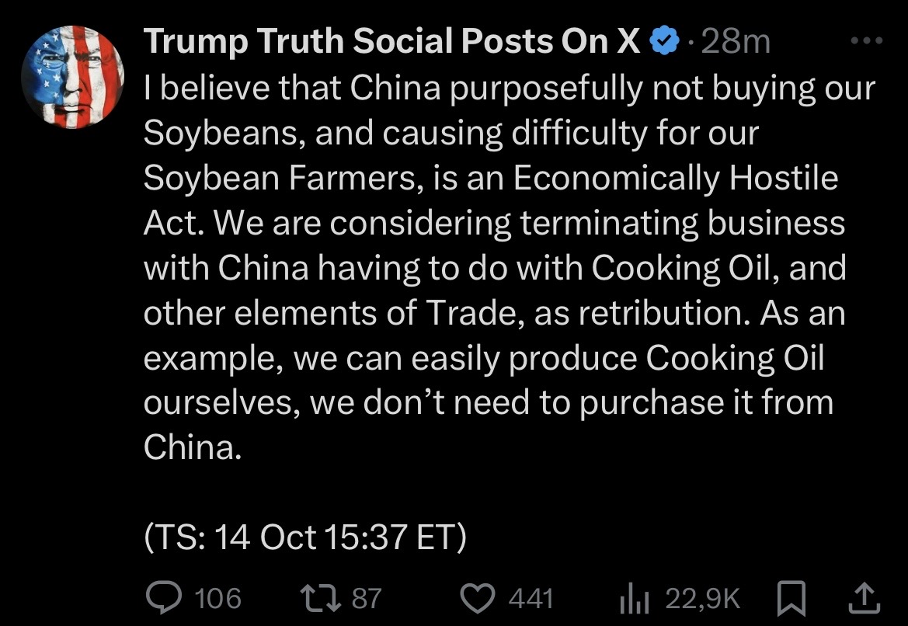Click the reply count 106
Viewport: 908px width, 626px height.
coord(218,598)
